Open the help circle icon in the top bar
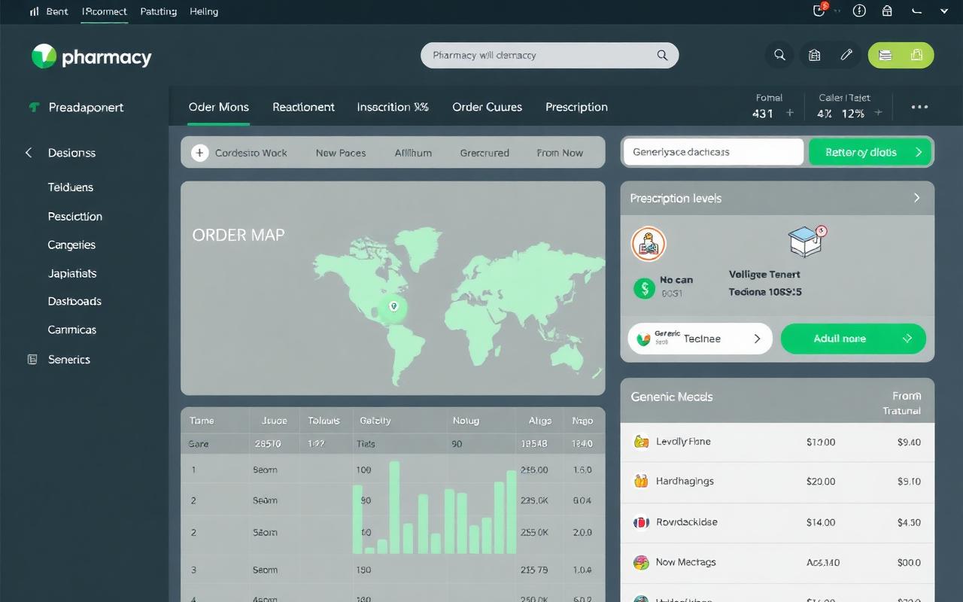 859,11
